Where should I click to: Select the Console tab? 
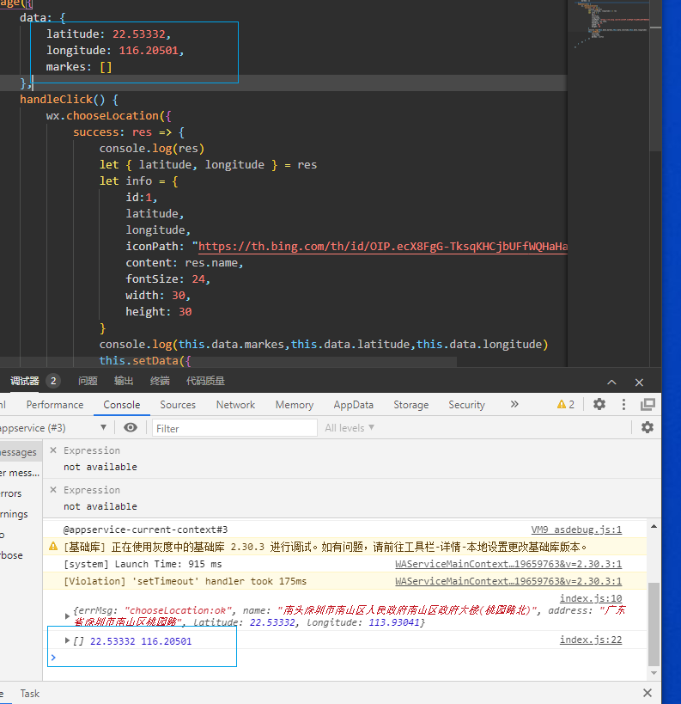[122, 405]
